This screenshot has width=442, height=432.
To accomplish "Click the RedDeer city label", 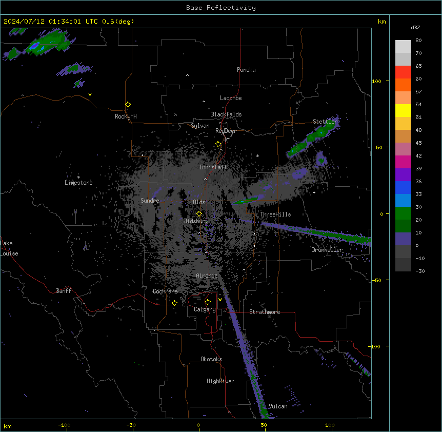I will pos(226,131).
